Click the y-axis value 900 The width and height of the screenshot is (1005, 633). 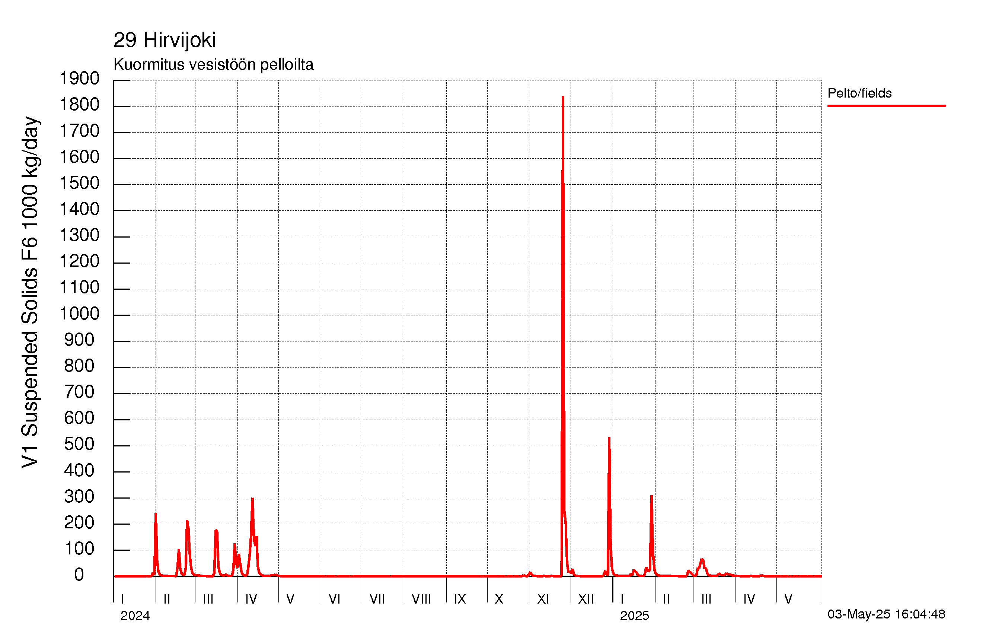[79, 340]
